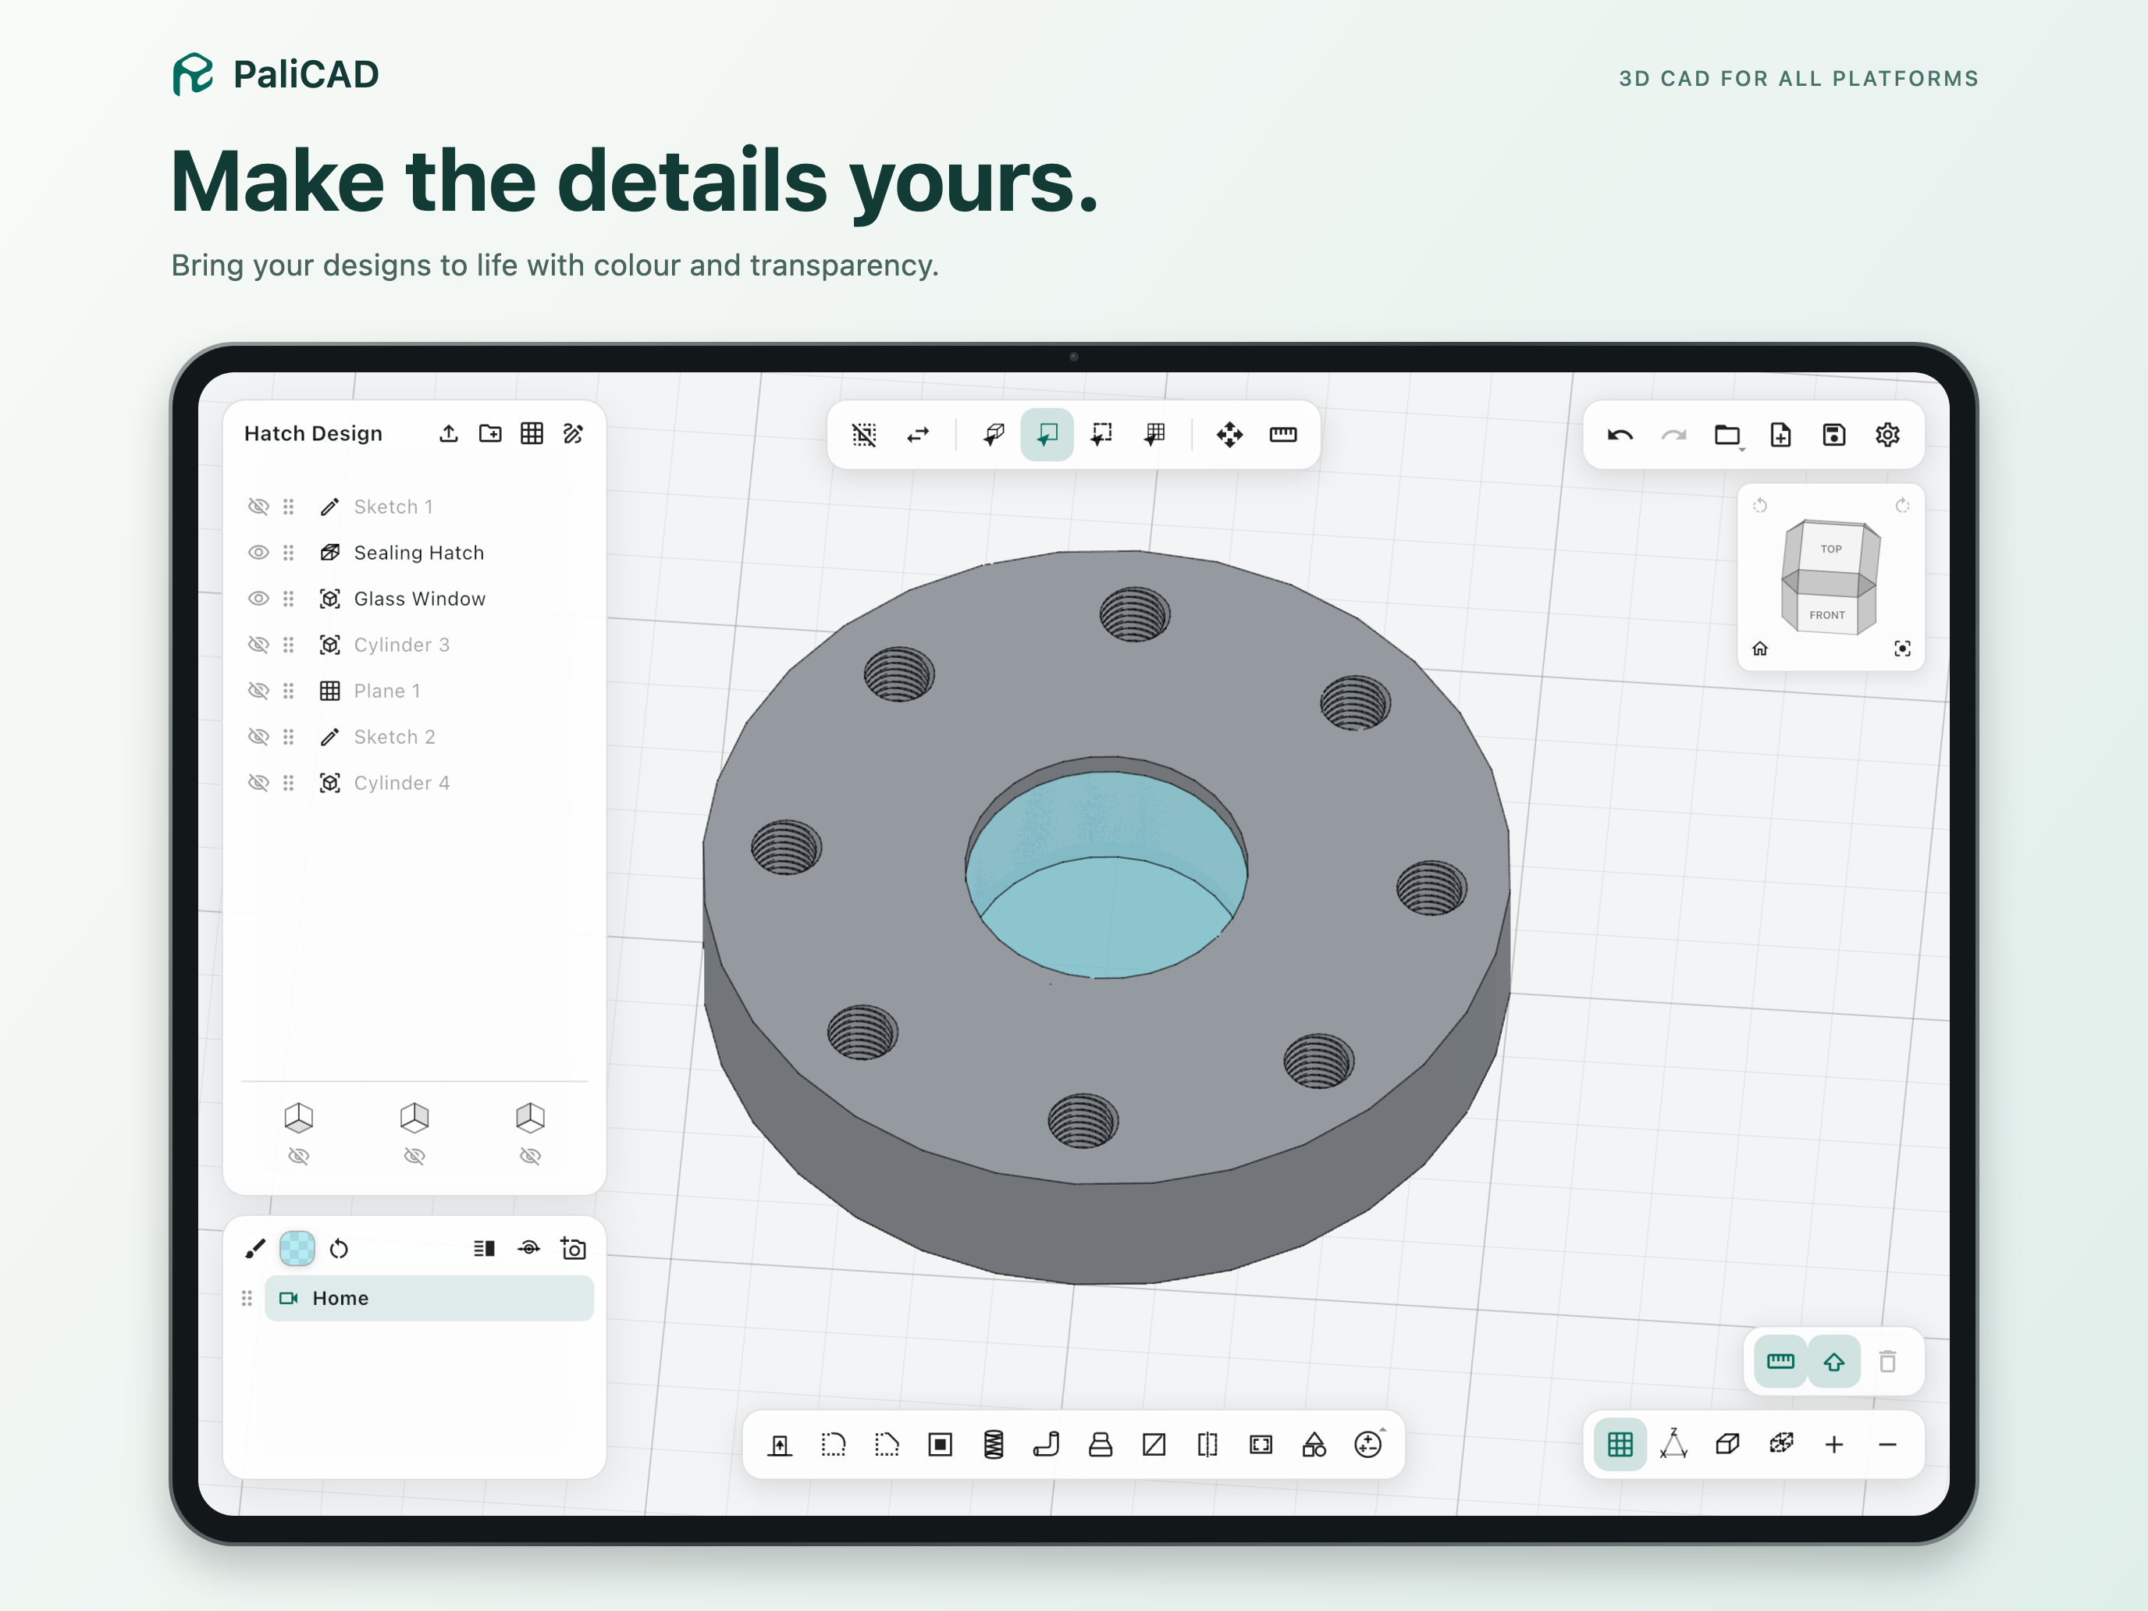Click the drag handle of Sealing Hatch row
2148x1611 pixels.
tap(289, 553)
